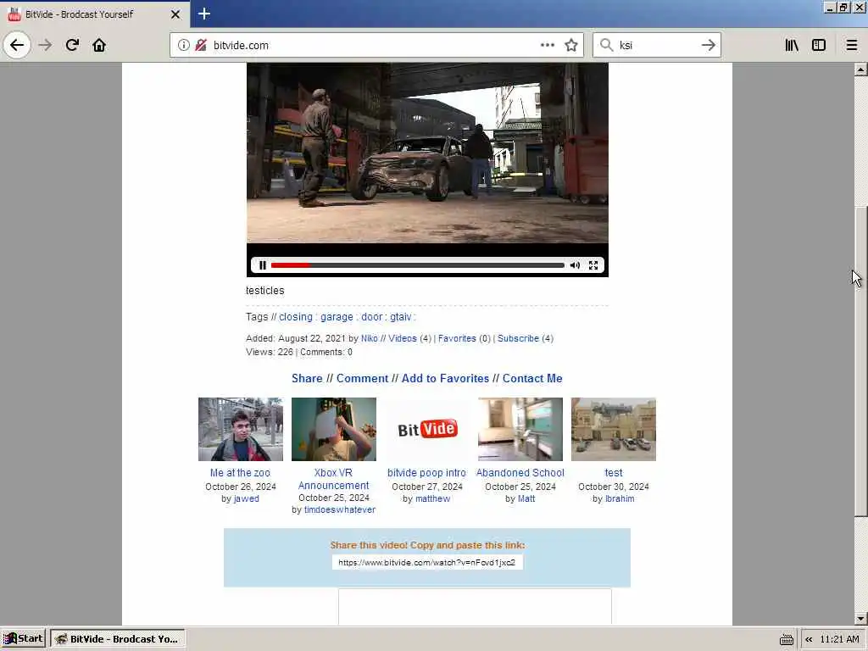Visit user jawed's profile
The height and width of the screenshot is (651, 868).
tap(247, 498)
